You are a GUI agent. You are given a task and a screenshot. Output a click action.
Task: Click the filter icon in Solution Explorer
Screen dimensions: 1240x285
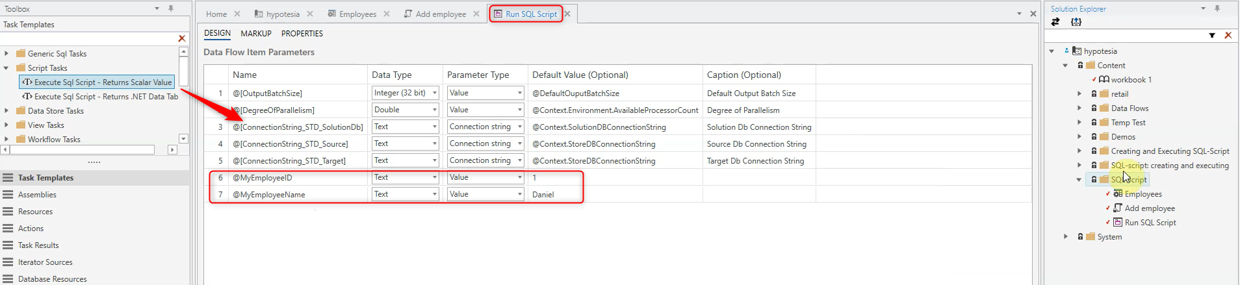point(1212,36)
